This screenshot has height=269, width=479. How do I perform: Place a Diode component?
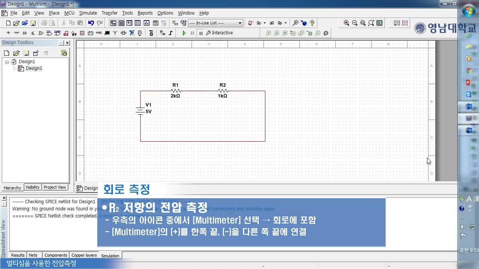pyautogui.click(x=25, y=33)
